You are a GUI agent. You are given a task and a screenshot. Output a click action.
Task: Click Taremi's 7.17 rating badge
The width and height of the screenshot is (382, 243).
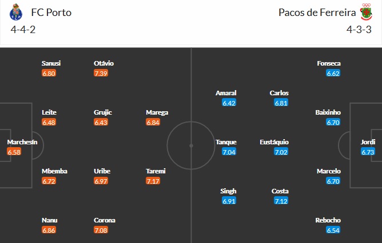click(x=153, y=181)
